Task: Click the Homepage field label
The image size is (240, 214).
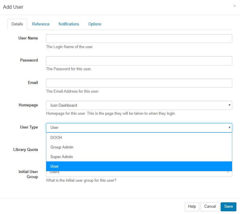Action: pos(28,105)
